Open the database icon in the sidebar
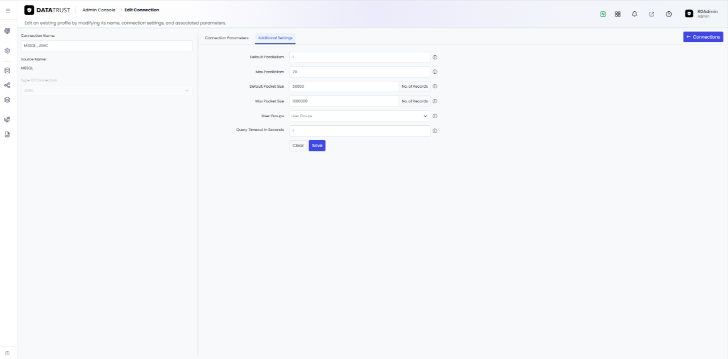This screenshot has height=359, width=728. tap(7, 70)
